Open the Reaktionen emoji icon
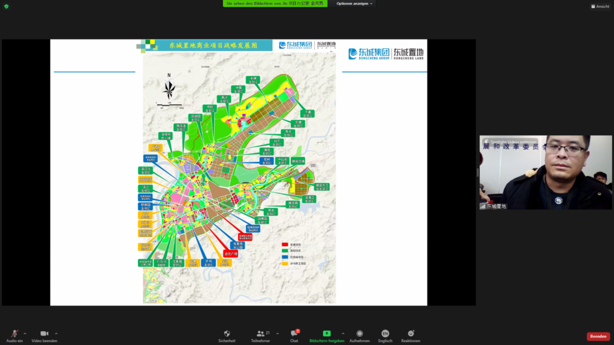 (411, 334)
